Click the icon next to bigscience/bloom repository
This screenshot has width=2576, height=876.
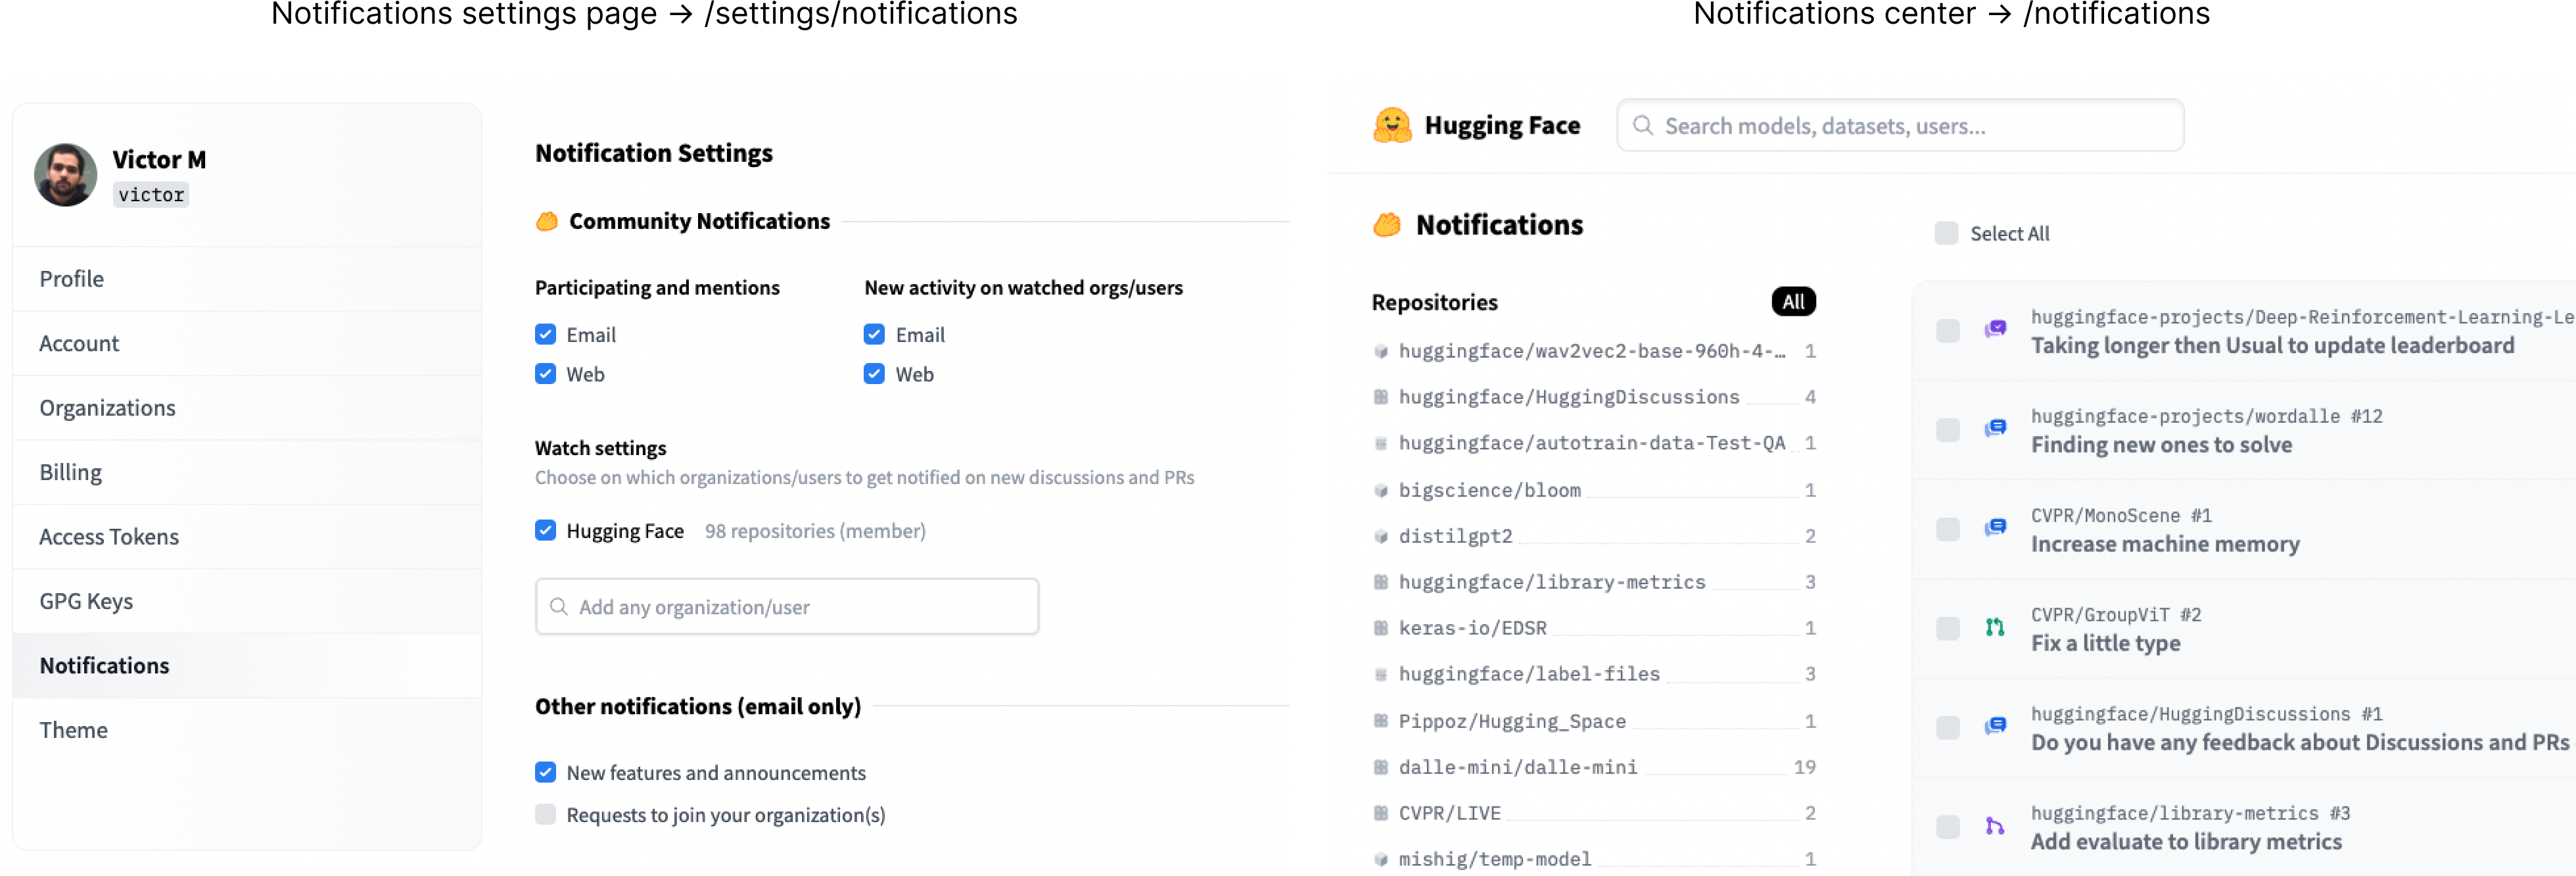[1381, 491]
